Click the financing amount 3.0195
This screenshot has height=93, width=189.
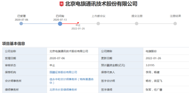coord(150,65)
